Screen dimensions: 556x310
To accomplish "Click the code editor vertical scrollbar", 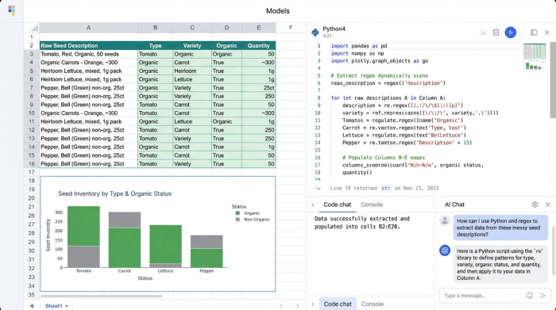I will (553, 79).
